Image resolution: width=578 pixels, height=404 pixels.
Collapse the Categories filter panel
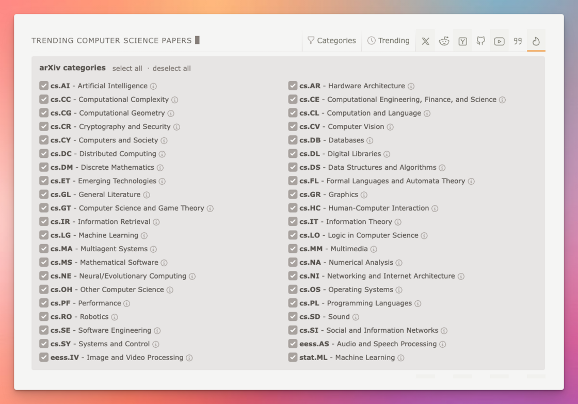[331, 41]
